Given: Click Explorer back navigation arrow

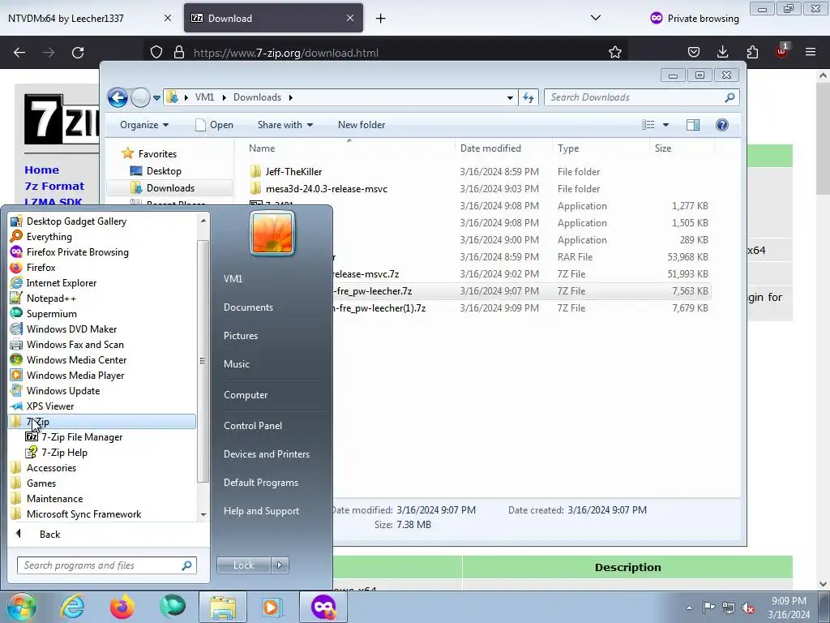Looking at the screenshot, I should 118,97.
